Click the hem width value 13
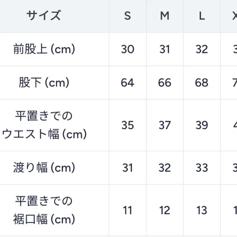The height and width of the screenshot is (237, 237). click(202, 210)
